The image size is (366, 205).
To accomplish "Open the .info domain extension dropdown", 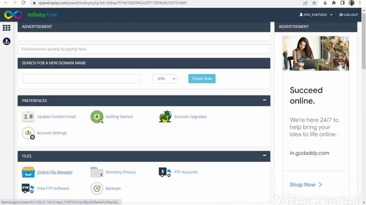I will click(164, 79).
